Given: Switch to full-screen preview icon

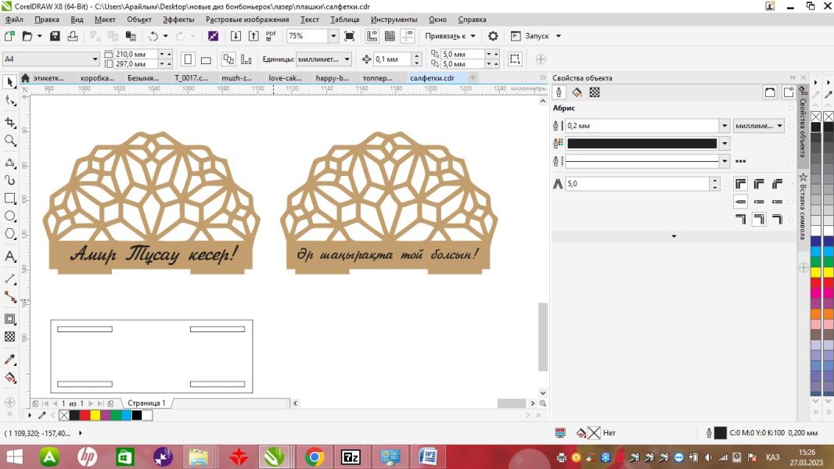Looking at the screenshot, I should coord(350,36).
